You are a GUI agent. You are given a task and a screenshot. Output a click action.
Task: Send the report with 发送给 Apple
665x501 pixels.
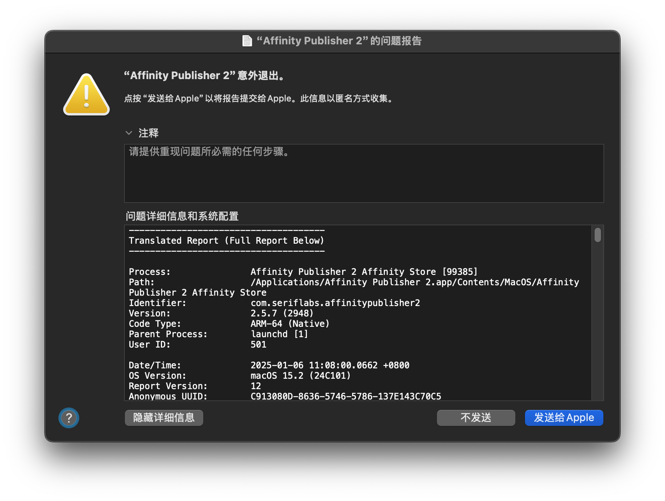tap(564, 418)
